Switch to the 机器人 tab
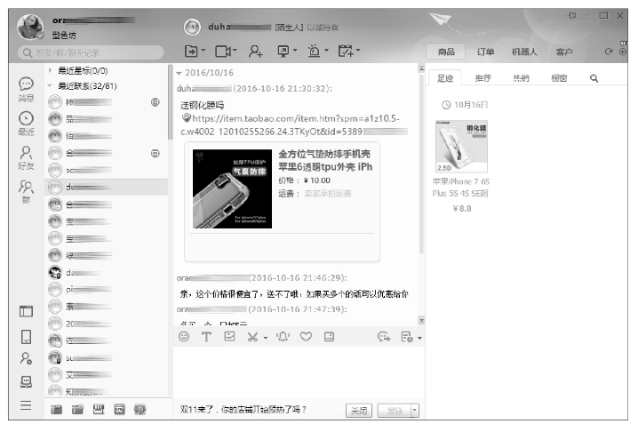The width and height of the screenshot is (638, 432). point(524,52)
